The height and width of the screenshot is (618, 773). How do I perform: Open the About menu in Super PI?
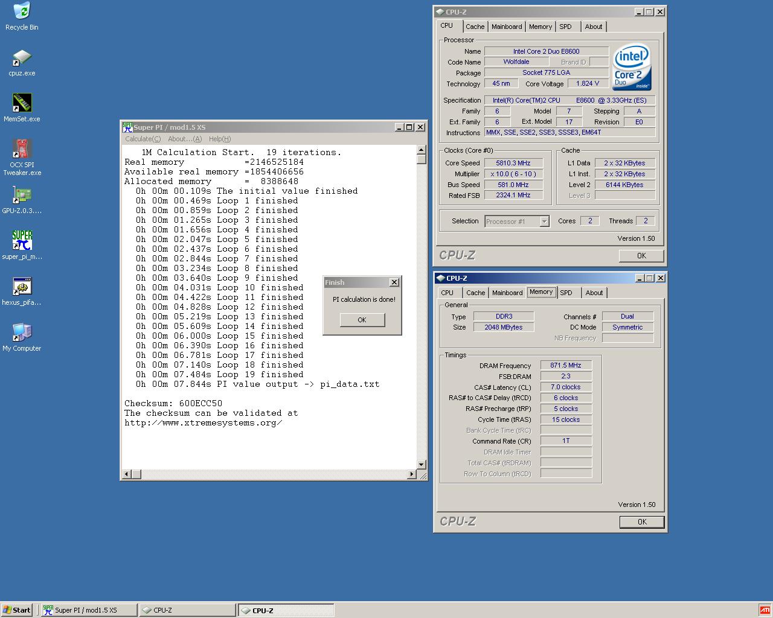(185, 139)
